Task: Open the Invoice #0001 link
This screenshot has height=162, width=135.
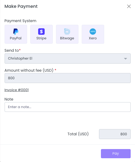Action: pyautogui.click(x=17, y=90)
